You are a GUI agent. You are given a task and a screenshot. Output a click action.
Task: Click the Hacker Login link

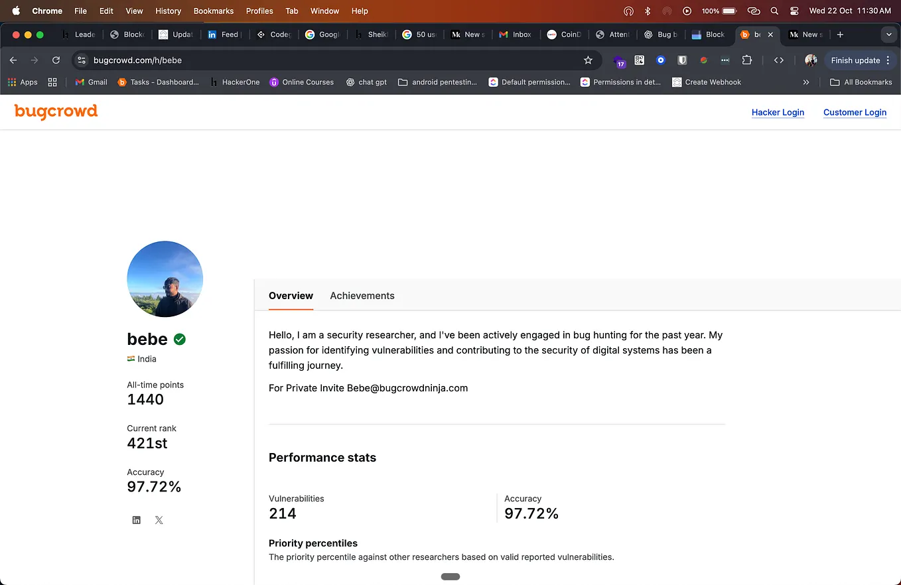point(778,112)
